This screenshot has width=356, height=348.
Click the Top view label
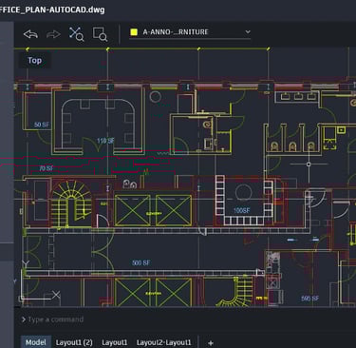coord(35,61)
